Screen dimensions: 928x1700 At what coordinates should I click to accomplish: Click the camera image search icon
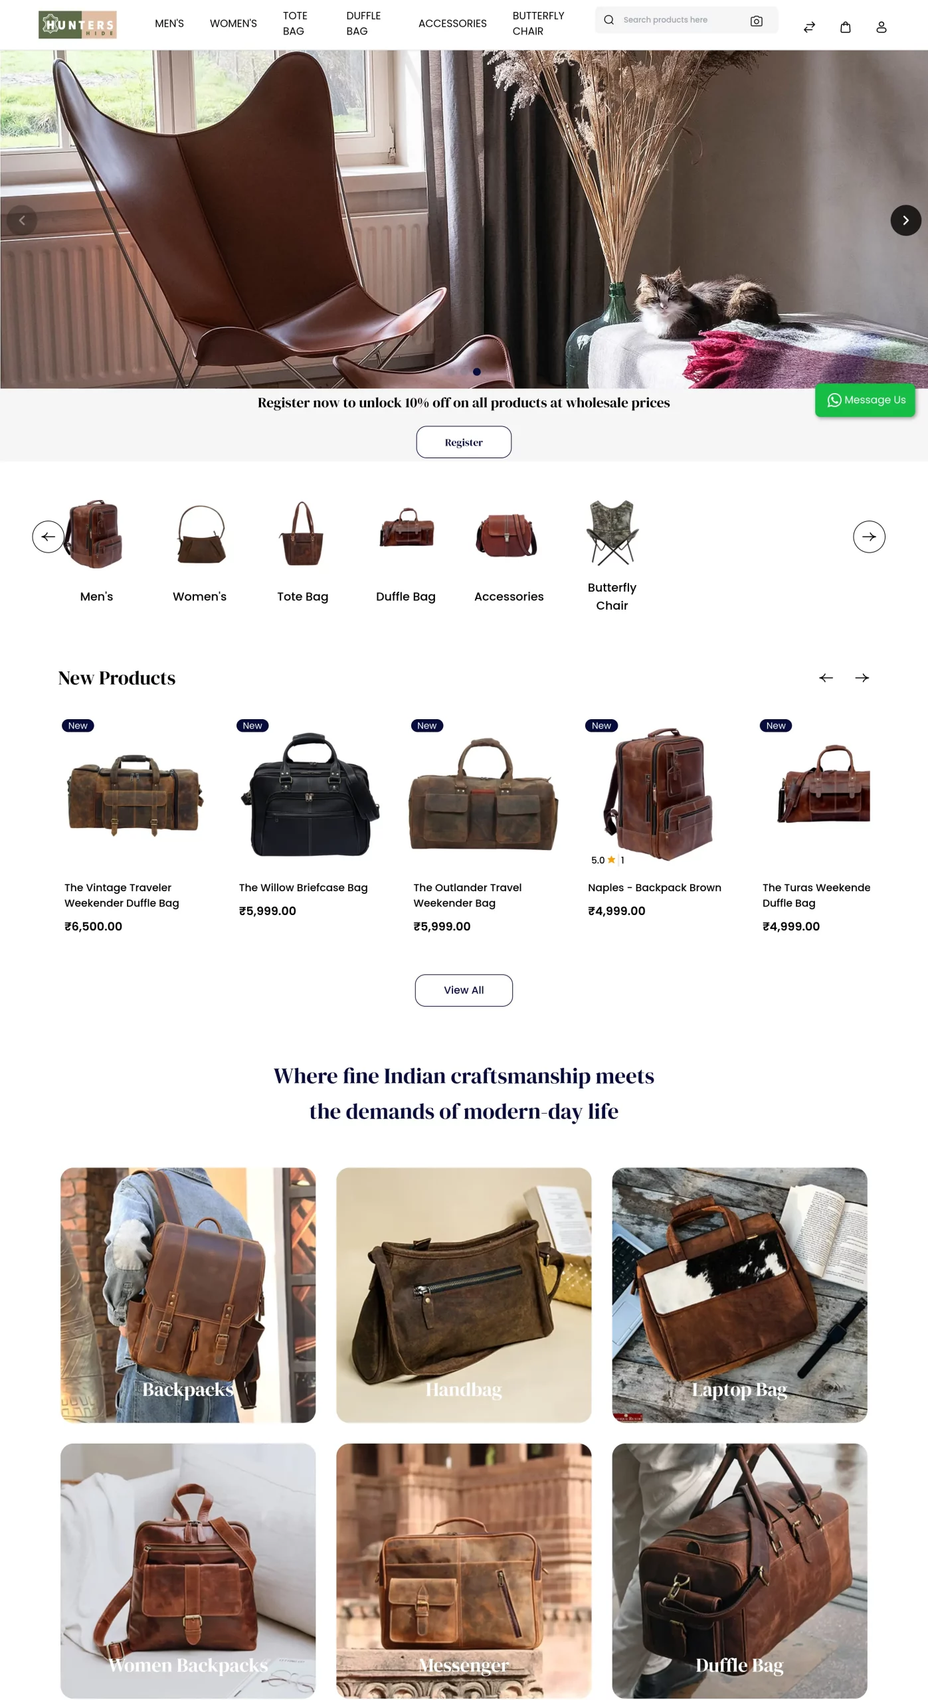tap(756, 21)
